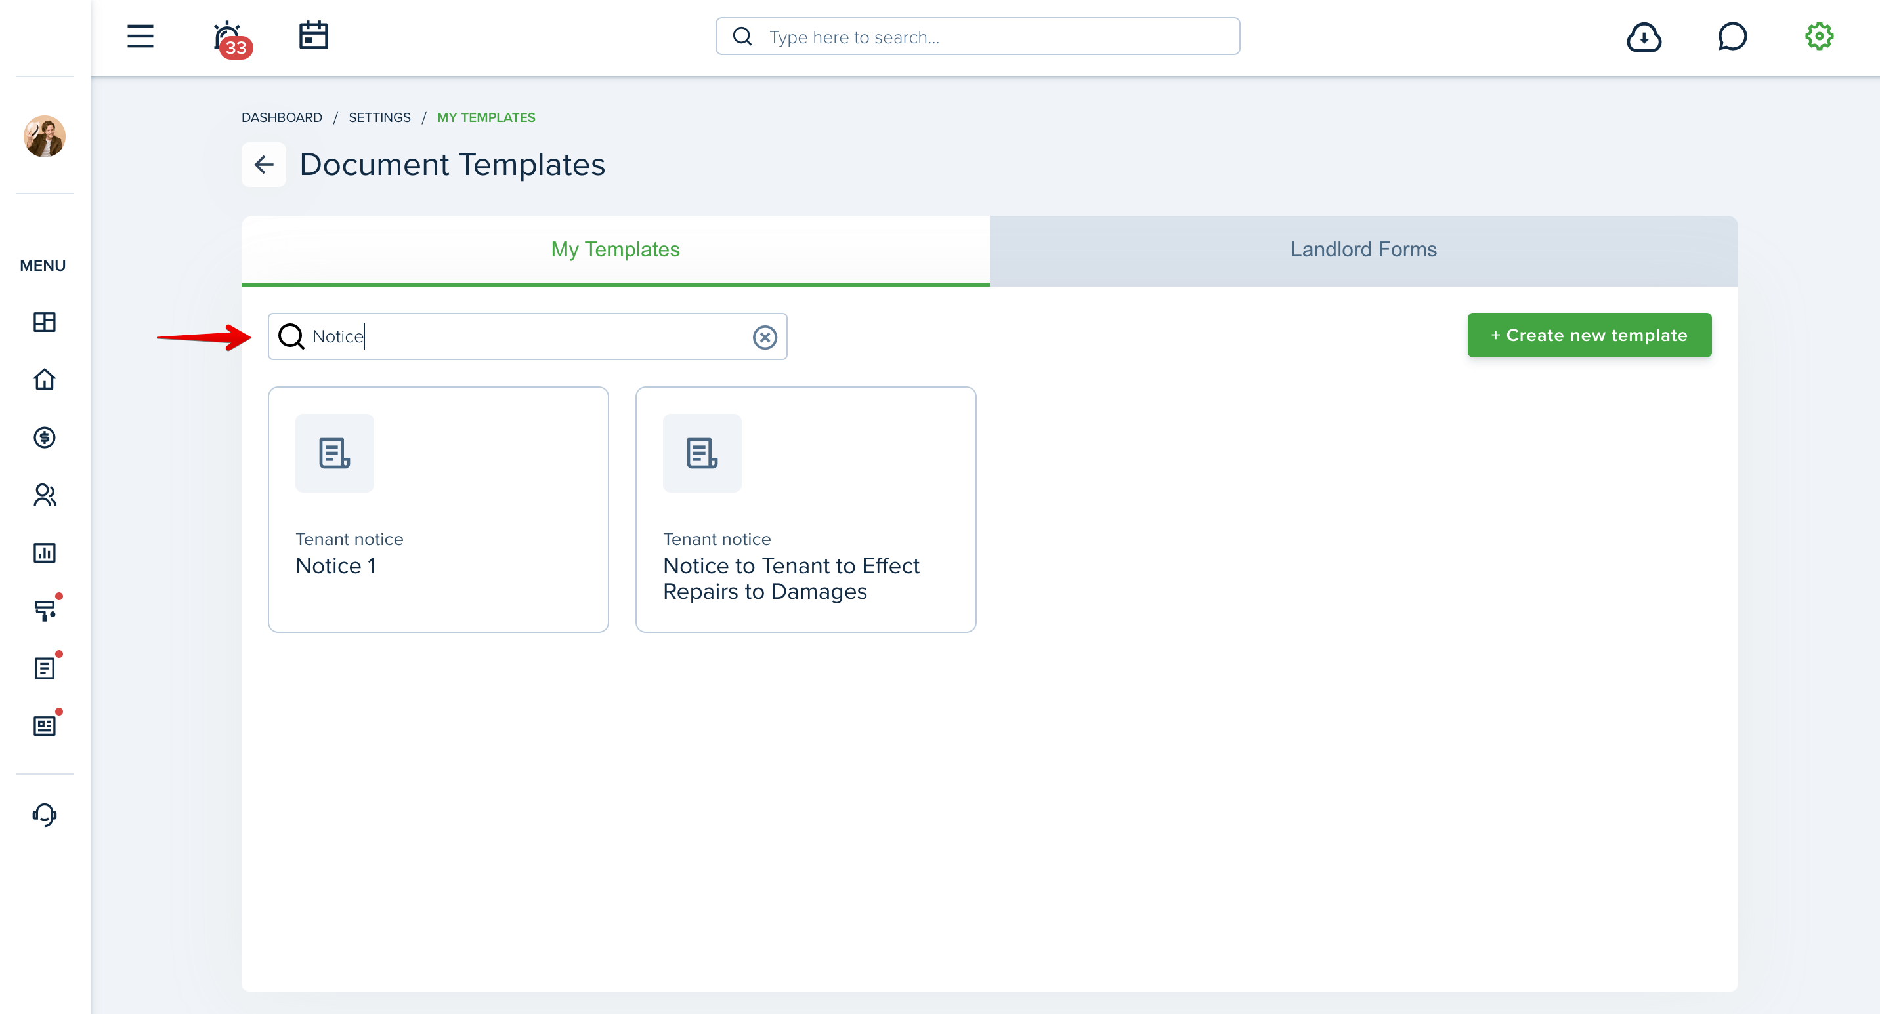Open the chat messages icon

(1732, 37)
